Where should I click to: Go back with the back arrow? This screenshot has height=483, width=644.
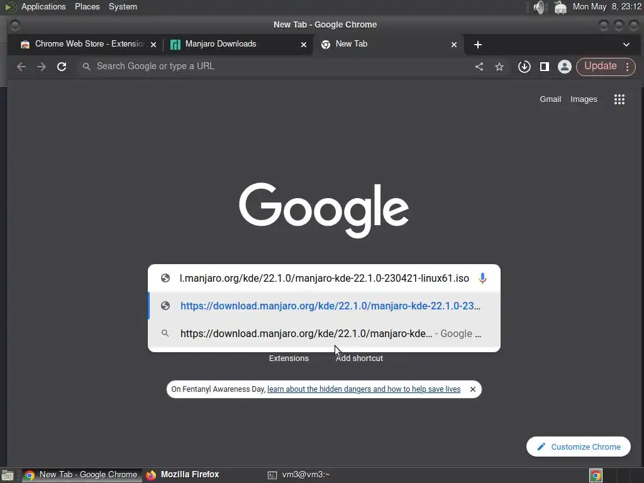[x=21, y=67]
